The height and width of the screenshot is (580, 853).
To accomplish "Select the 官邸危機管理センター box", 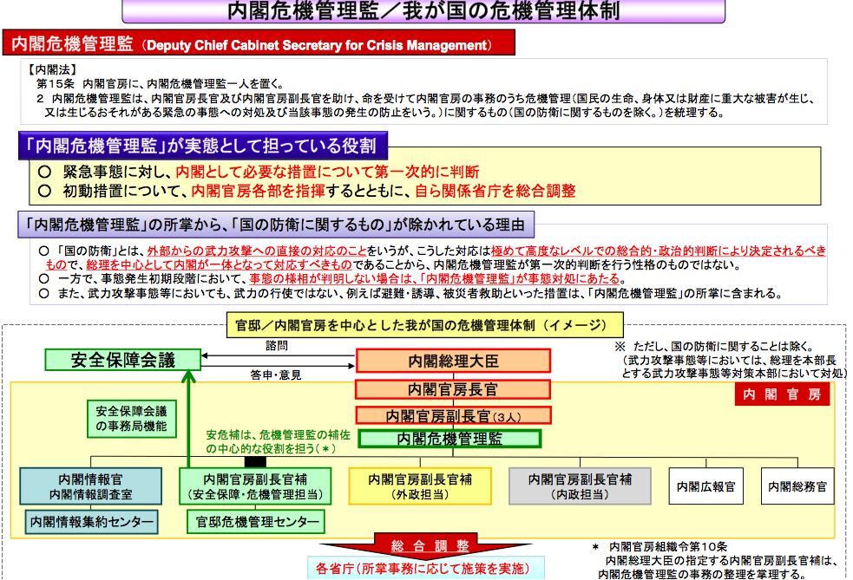I will point(255,522).
